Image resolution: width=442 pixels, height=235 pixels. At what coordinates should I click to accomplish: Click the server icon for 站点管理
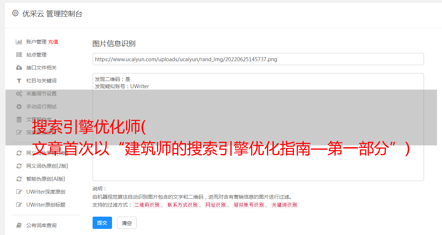[19, 55]
